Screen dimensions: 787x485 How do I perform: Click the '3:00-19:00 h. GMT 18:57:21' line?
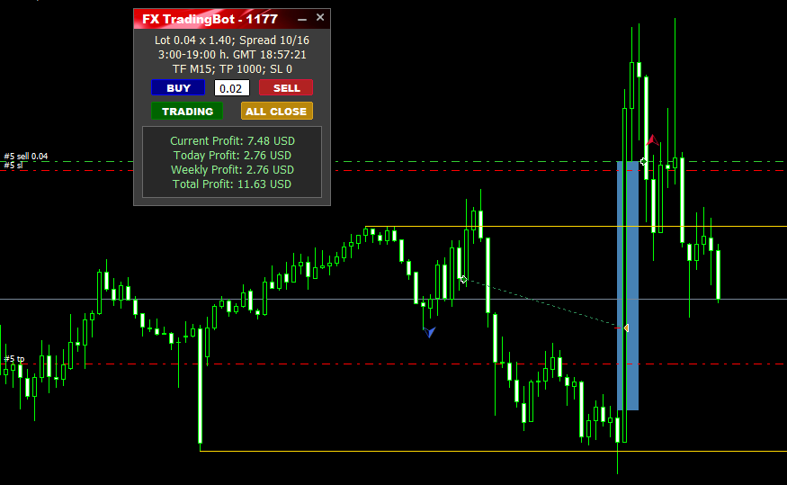pyautogui.click(x=232, y=55)
